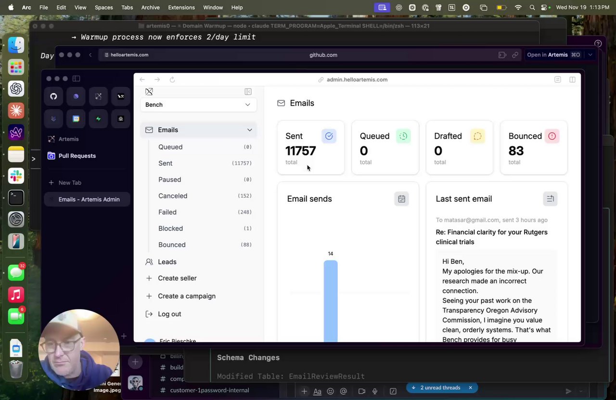This screenshot has width=616, height=400.
Task: Toggle the Arc sidebar panel icon
Action: (x=77, y=78)
